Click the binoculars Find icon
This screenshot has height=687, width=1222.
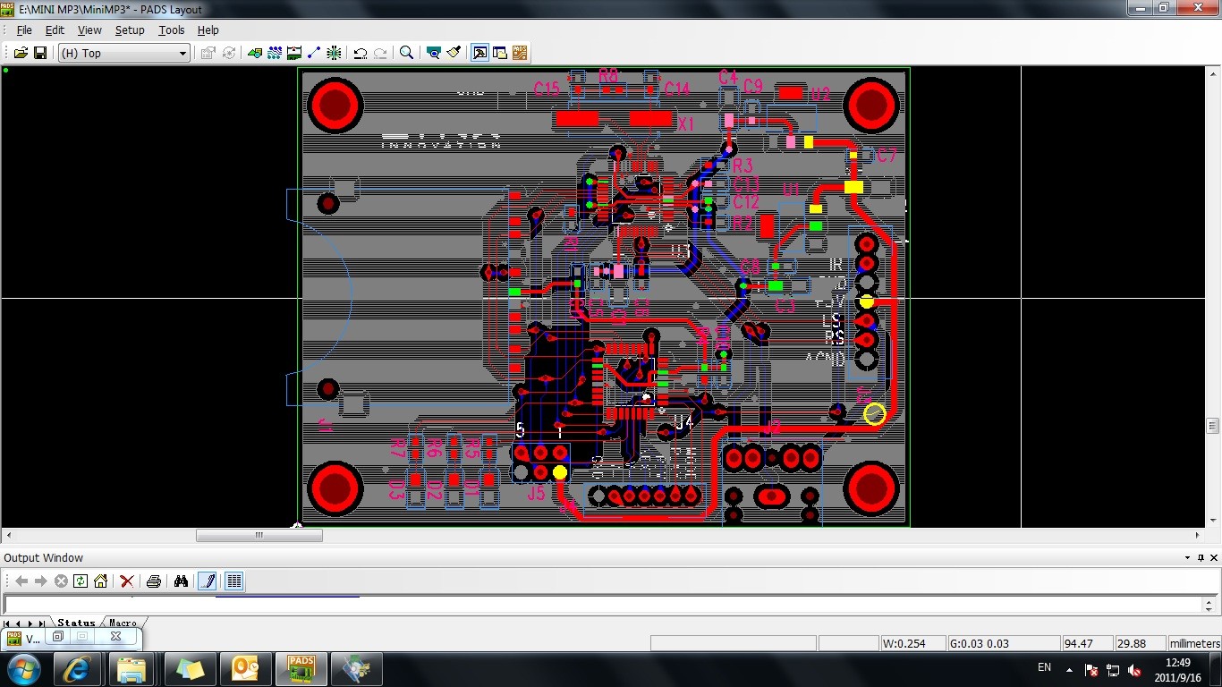tap(181, 581)
